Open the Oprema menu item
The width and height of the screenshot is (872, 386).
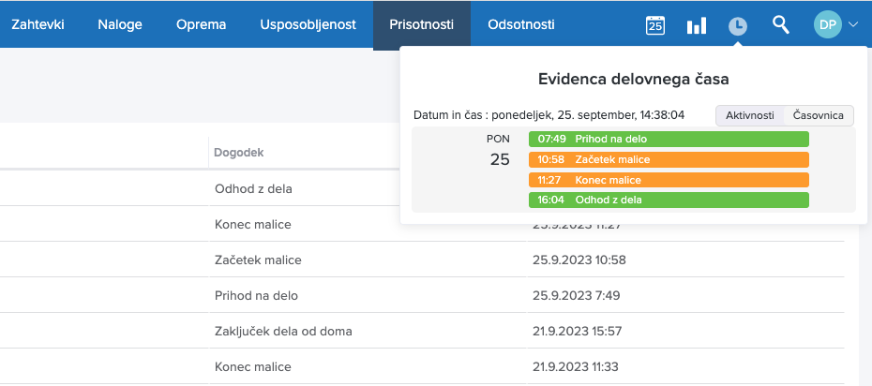(201, 24)
